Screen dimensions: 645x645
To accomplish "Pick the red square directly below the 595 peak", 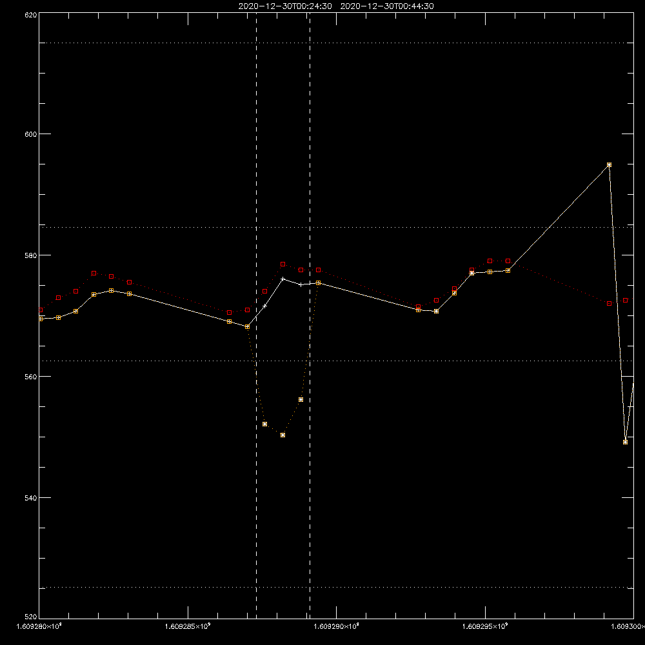I will [610, 304].
